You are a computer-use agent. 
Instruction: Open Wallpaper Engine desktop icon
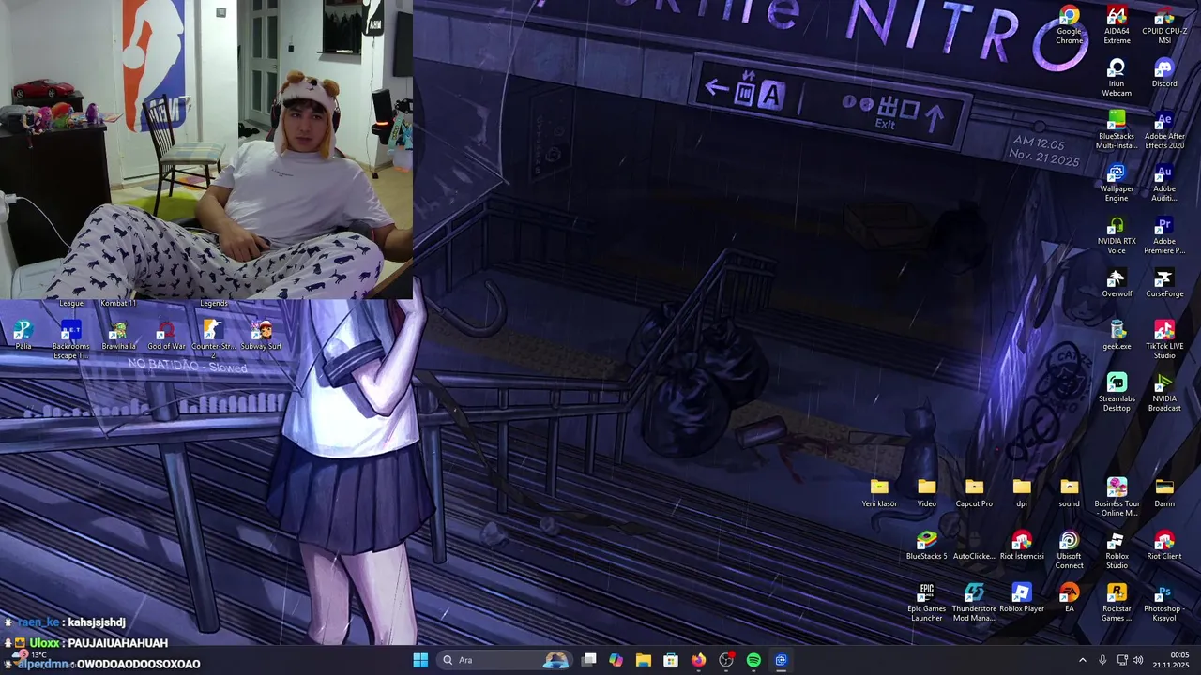(x=1117, y=183)
